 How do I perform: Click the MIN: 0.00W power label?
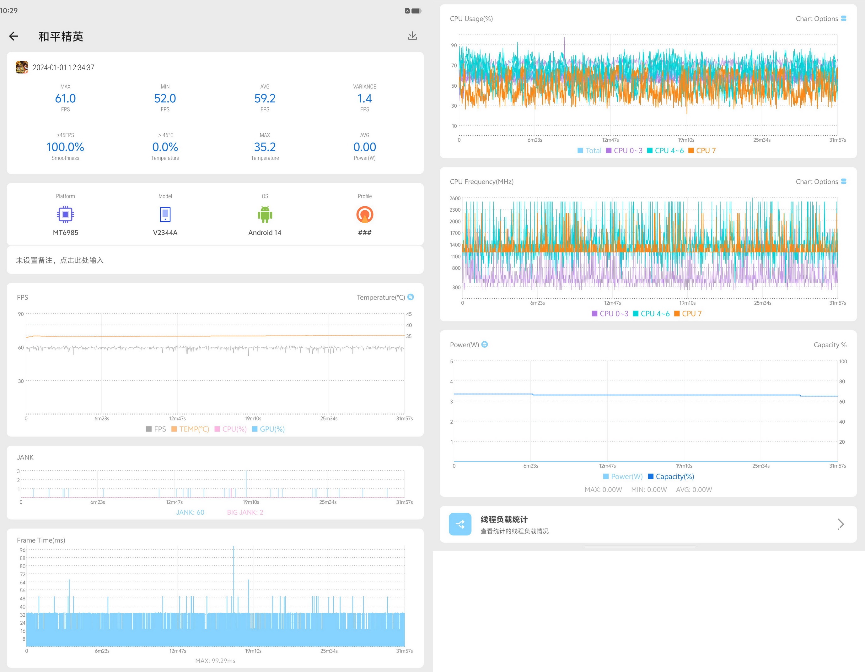point(649,490)
